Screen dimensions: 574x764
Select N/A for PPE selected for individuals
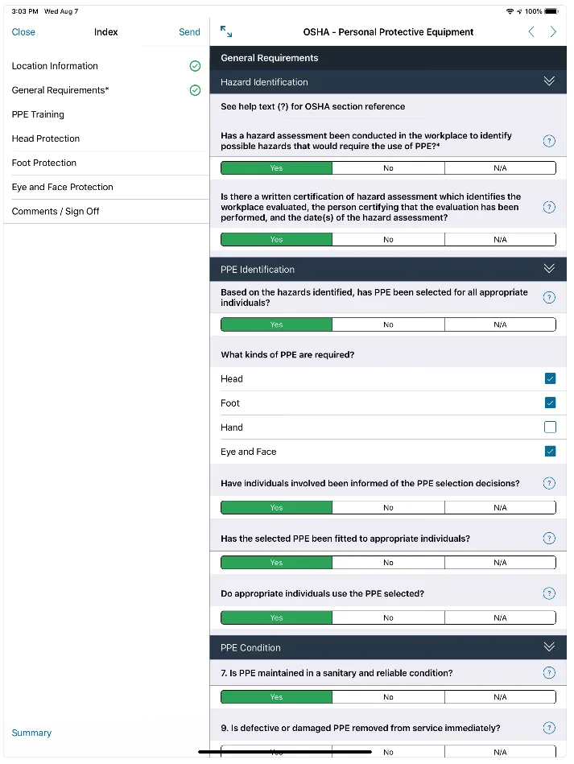pos(500,324)
